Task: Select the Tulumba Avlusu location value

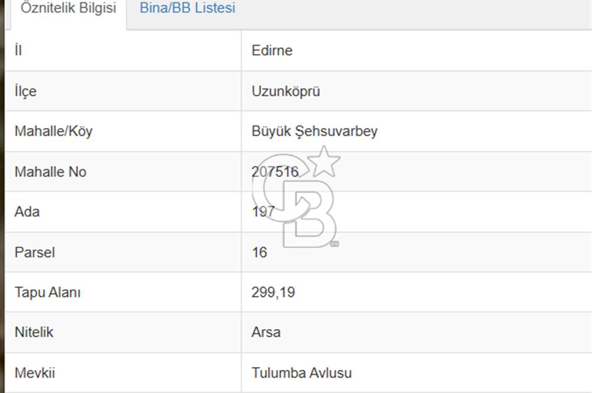Action: click(x=301, y=373)
